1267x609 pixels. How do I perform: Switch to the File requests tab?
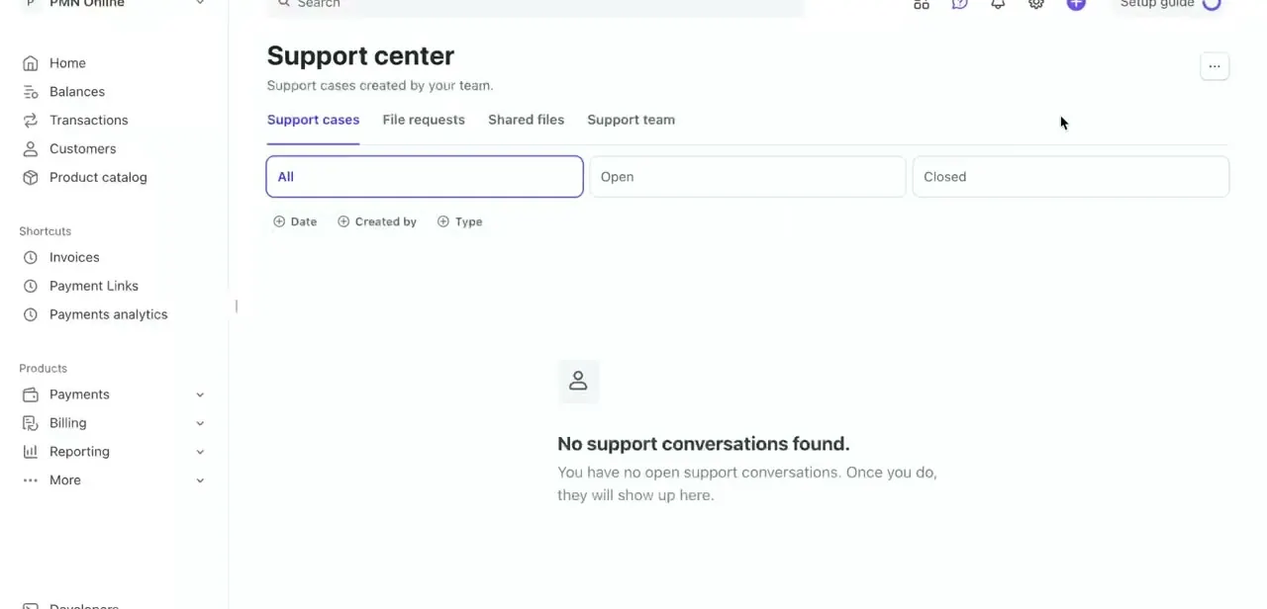[424, 120]
